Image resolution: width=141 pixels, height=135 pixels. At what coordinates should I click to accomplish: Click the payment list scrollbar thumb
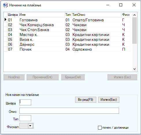(134, 31)
